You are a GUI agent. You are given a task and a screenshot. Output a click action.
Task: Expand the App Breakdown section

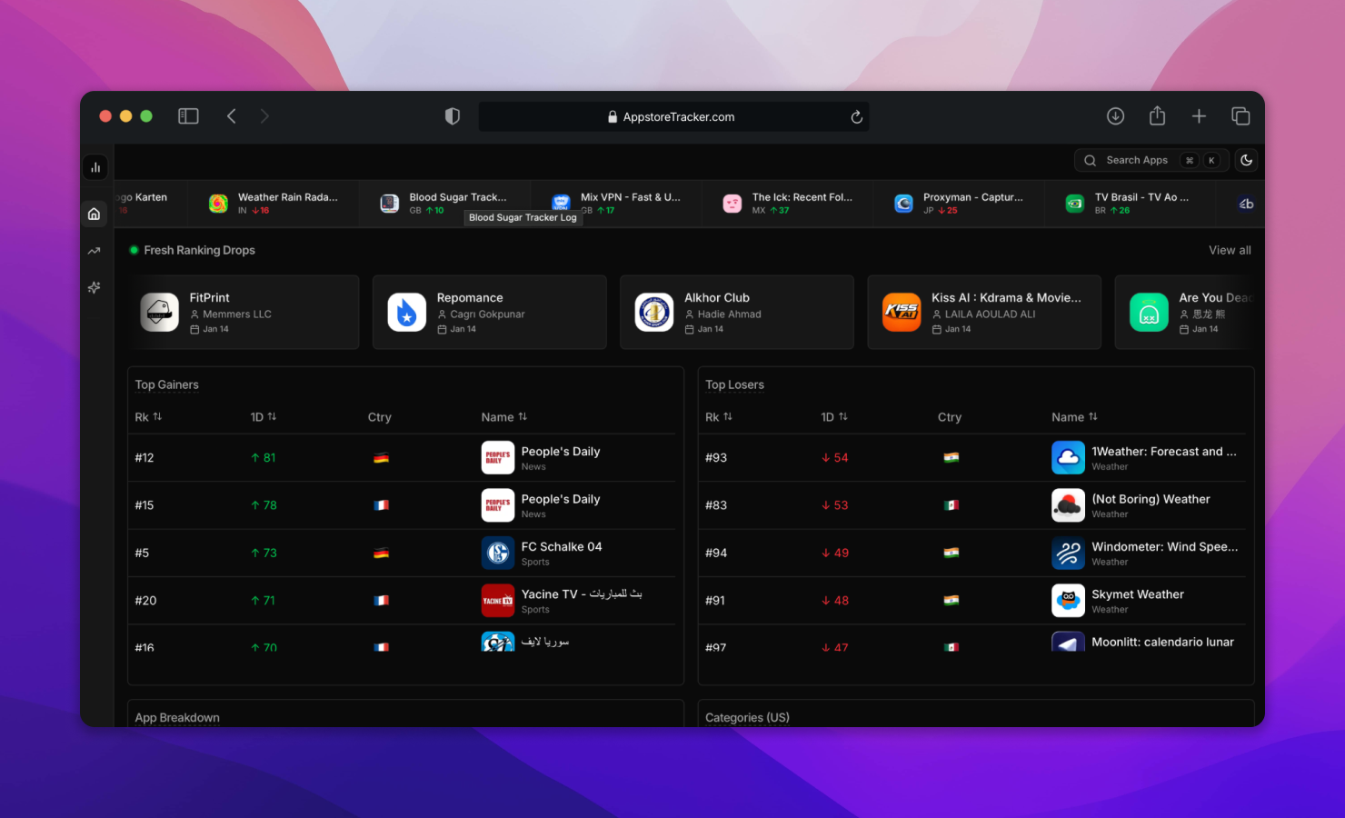176,717
